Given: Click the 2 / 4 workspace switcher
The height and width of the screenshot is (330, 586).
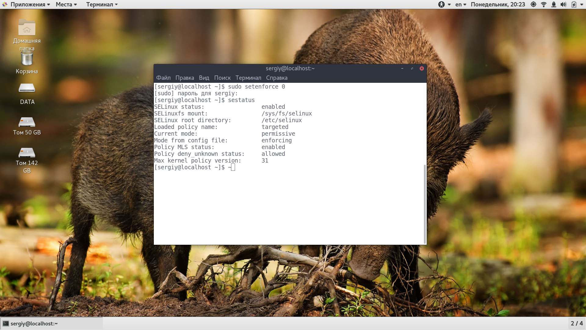Looking at the screenshot, I should pyautogui.click(x=577, y=323).
